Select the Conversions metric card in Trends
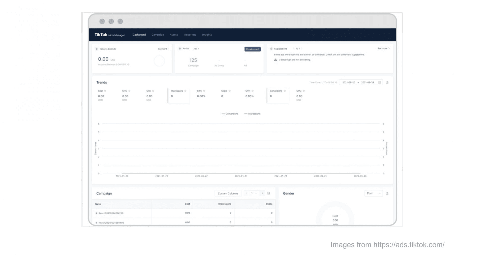The image size is (484, 255). [278, 95]
